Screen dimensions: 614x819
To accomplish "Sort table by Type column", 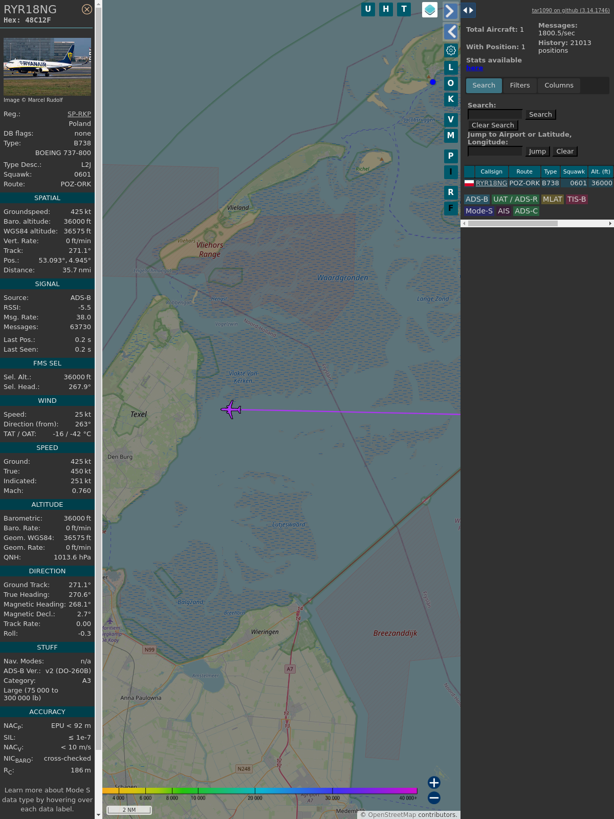I will 551,172.
